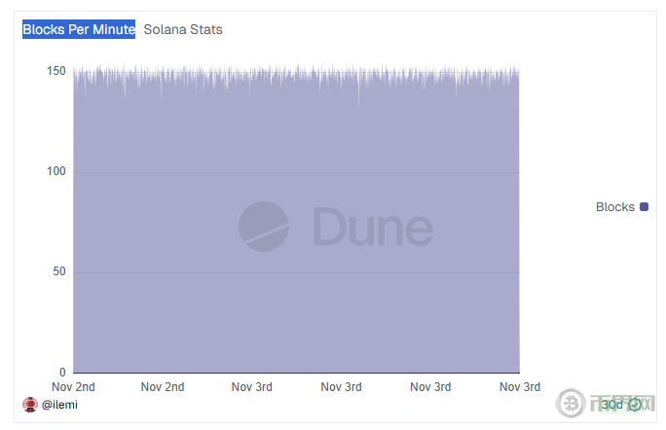This screenshot has height=430, width=666.
Task: Click the 50 y-axis label
Action: tap(59, 271)
